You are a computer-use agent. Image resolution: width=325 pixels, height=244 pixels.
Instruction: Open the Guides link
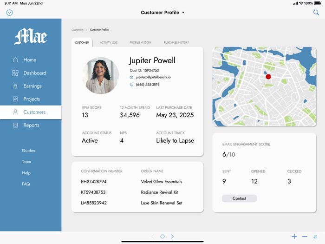click(x=28, y=151)
